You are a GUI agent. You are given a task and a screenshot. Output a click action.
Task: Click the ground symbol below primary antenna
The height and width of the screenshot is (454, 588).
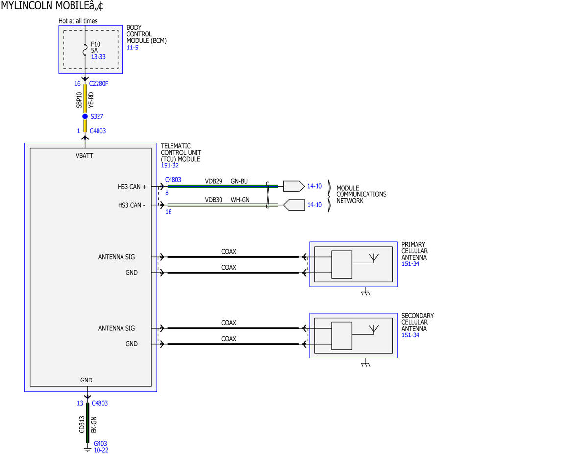[x=365, y=292]
